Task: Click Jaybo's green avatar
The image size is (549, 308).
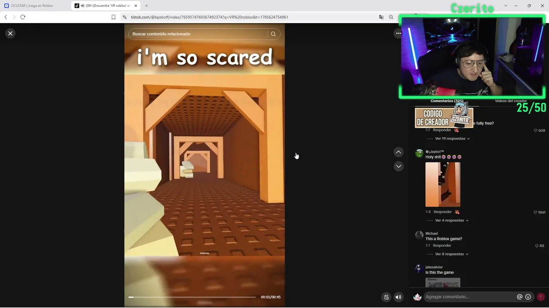Action: [x=419, y=154]
